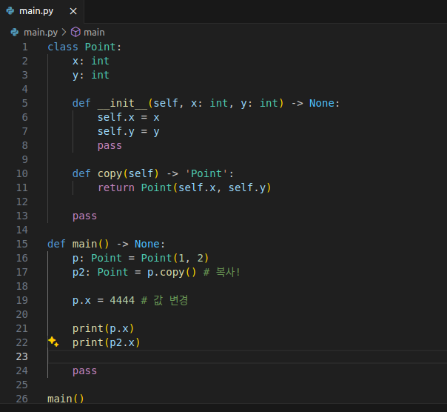Click line number 15 in the gutter
This screenshot has height=412, width=447.
pos(21,244)
